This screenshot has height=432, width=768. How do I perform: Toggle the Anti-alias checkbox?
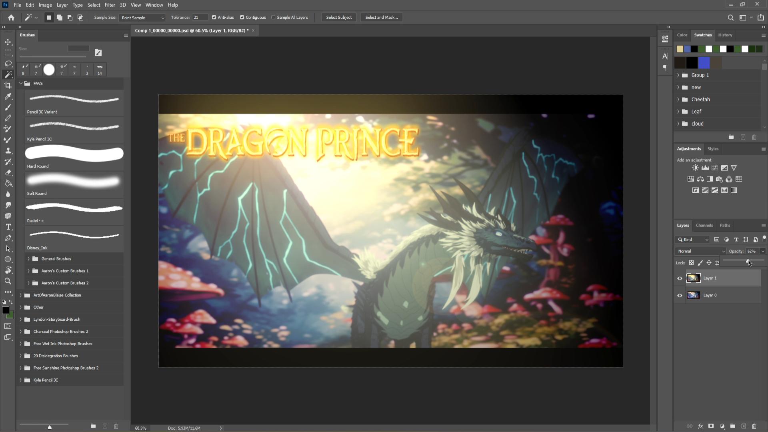(x=214, y=18)
